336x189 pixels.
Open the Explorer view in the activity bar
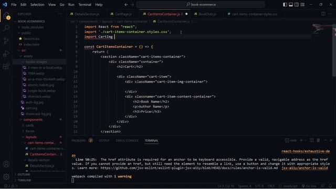pyautogui.click(x=6, y=16)
